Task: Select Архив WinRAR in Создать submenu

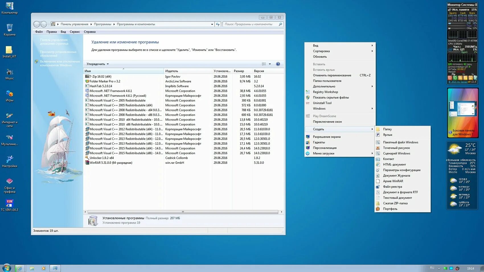Action: pos(402,181)
